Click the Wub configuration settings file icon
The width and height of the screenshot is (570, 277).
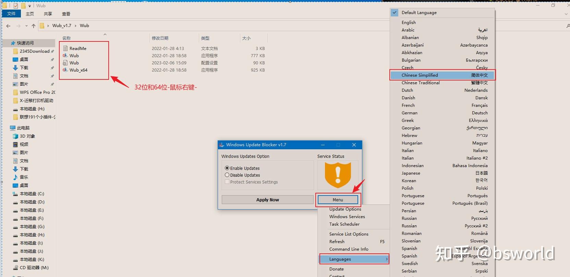(x=65, y=63)
